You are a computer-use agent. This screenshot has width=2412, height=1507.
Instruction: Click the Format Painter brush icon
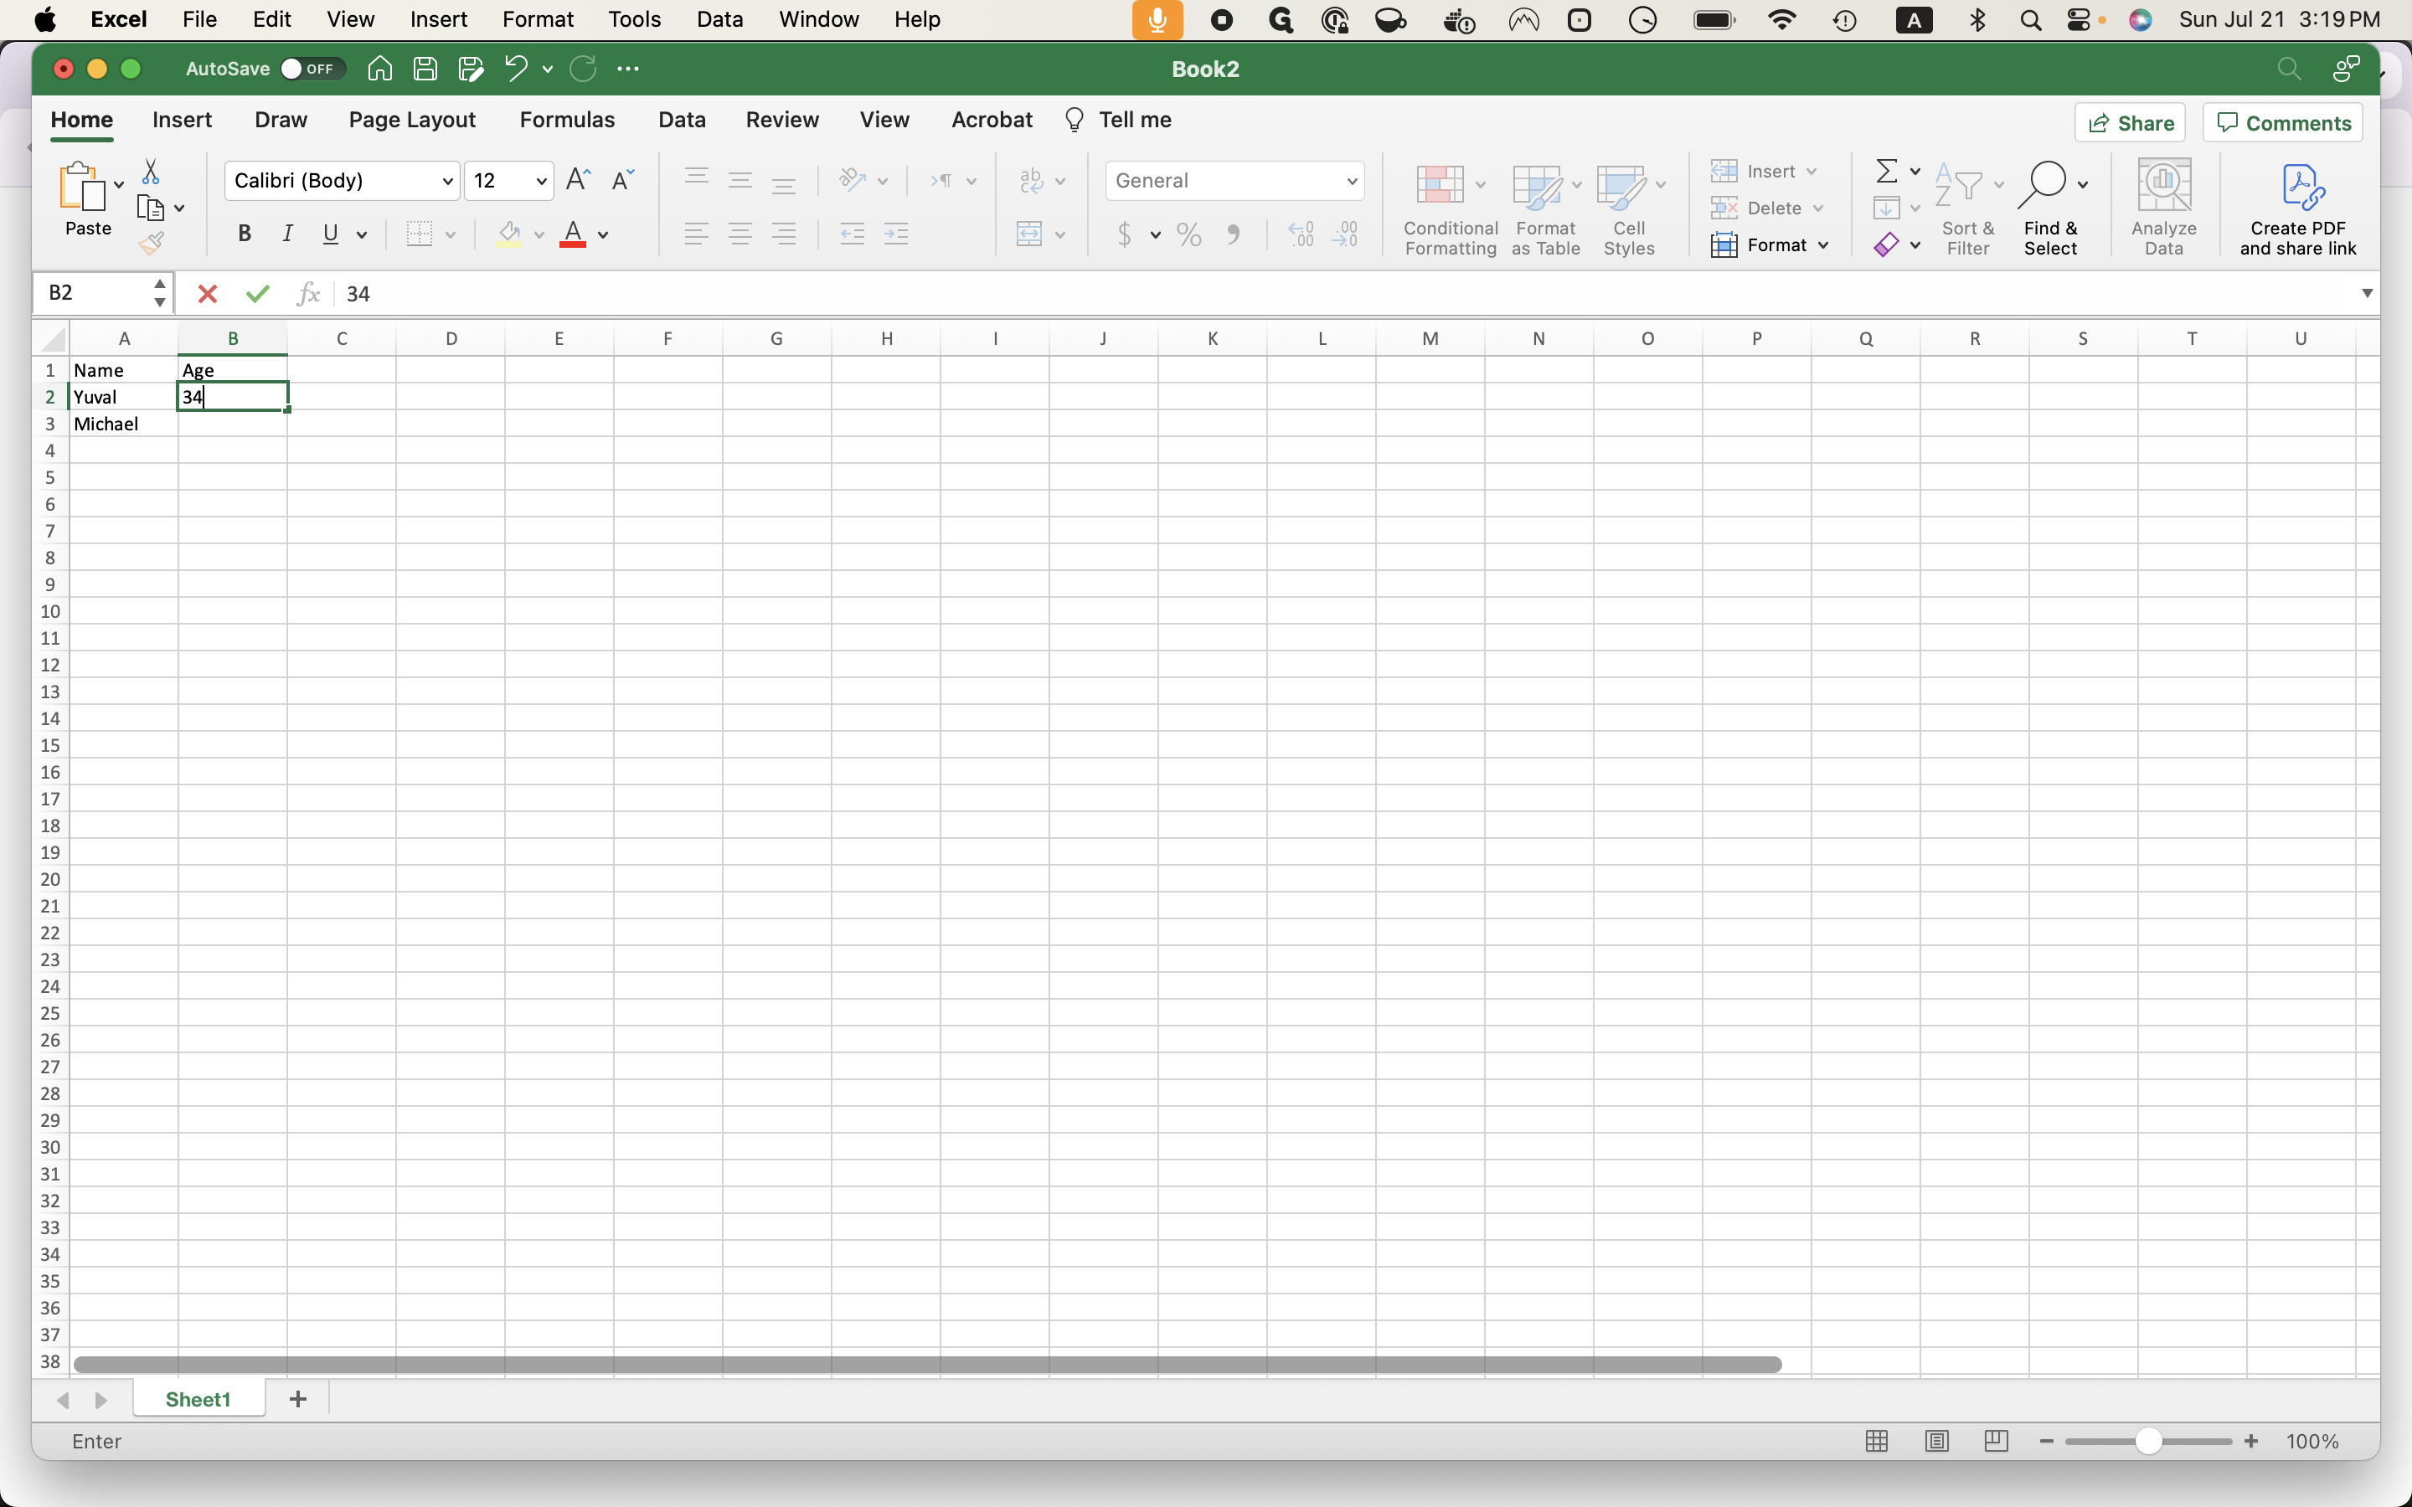[152, 243]
